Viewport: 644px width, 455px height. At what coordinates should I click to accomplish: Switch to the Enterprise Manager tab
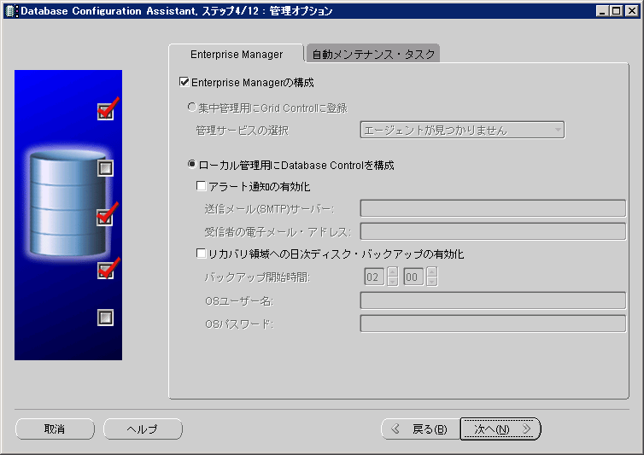236,54
